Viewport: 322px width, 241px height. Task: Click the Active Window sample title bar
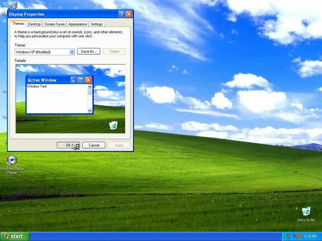click(49, 80)
